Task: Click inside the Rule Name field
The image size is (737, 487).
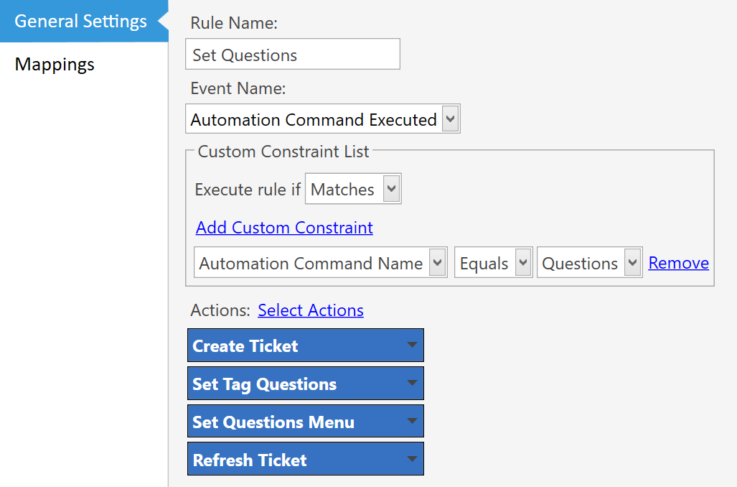Action: coord(292,54)
